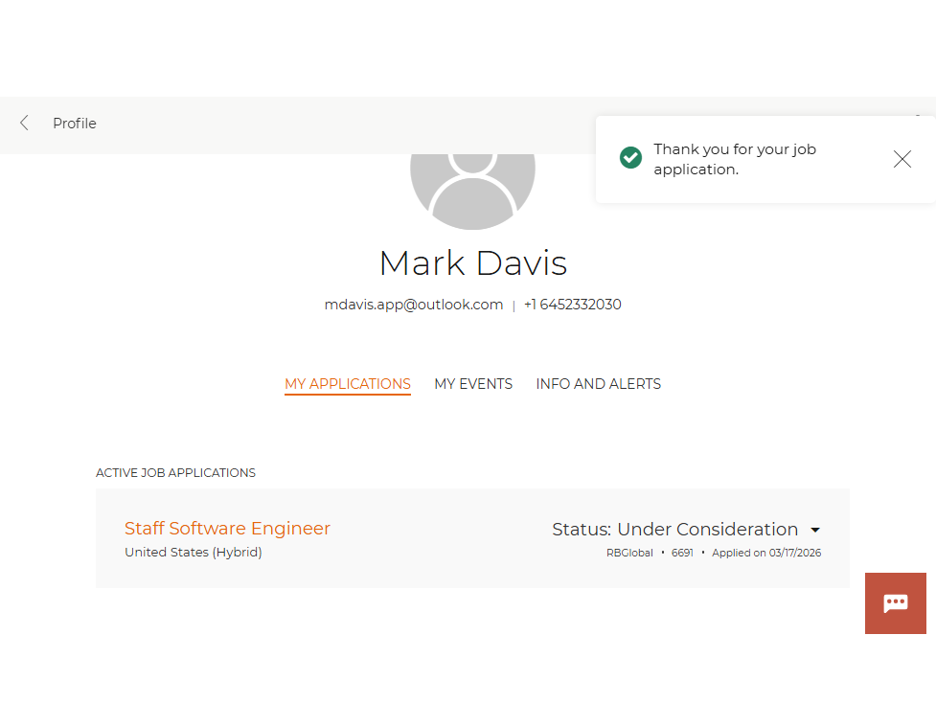Dismiss the job application thank-you notification
Image resolution: width=936 pixels, height=703 pixels.
[902, 159]
